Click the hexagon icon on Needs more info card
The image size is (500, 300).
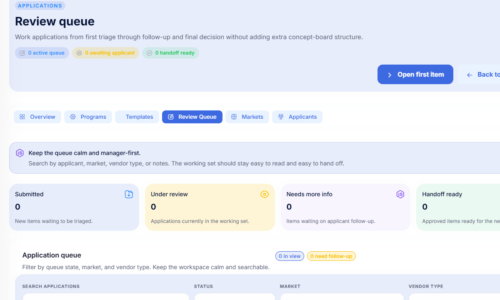coord(400,194)
